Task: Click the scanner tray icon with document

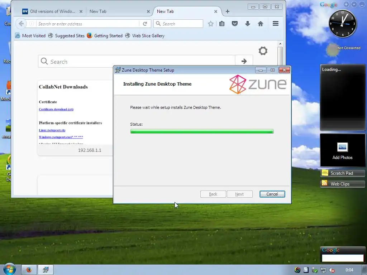Action: (x=306, y=270)
